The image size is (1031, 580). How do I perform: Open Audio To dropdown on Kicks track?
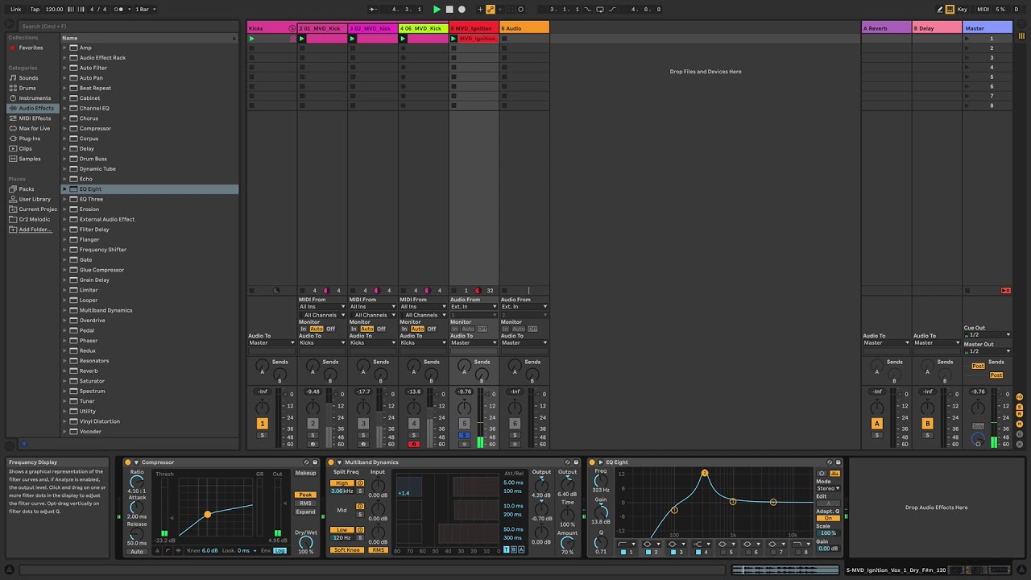[271, 343]
